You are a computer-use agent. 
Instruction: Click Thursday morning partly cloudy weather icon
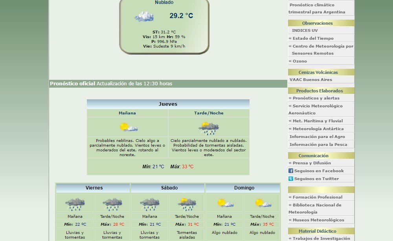[x=128, y=127]
